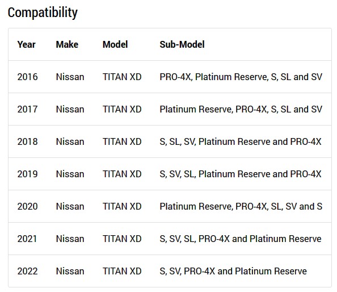Click the Model column header
This screenshot has height=292, width=337.
click(115, 44)
